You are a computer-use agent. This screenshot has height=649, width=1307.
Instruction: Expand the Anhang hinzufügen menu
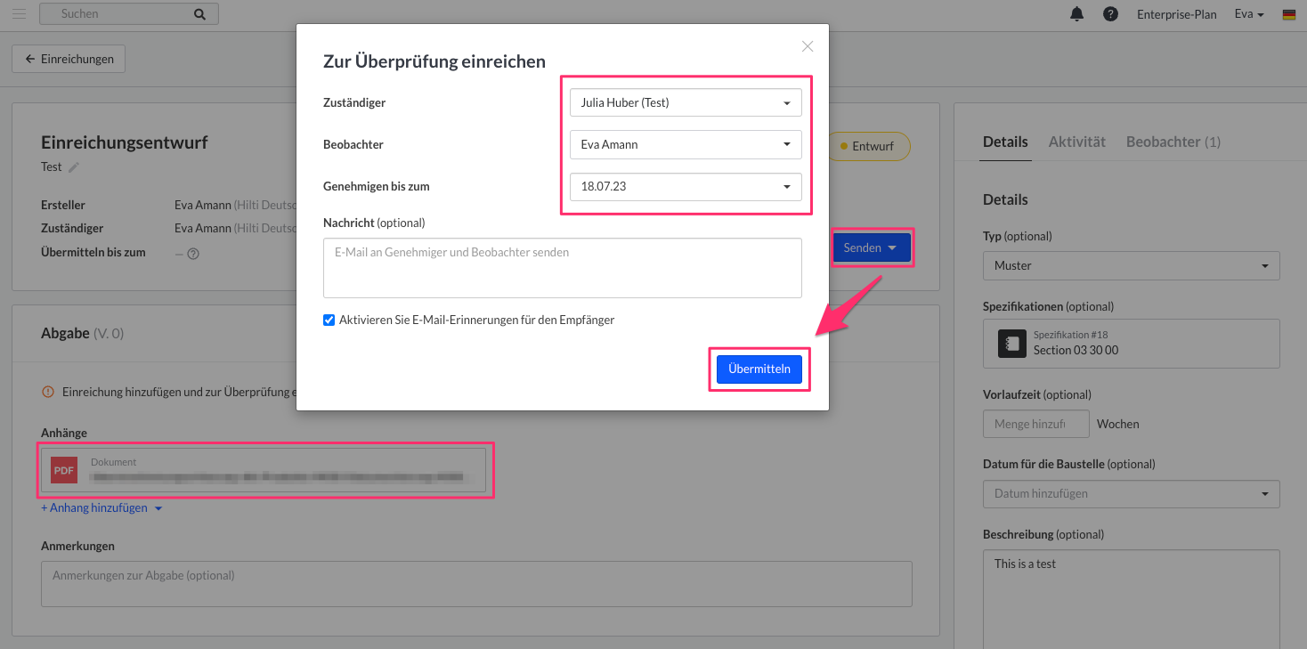(101, 508)
